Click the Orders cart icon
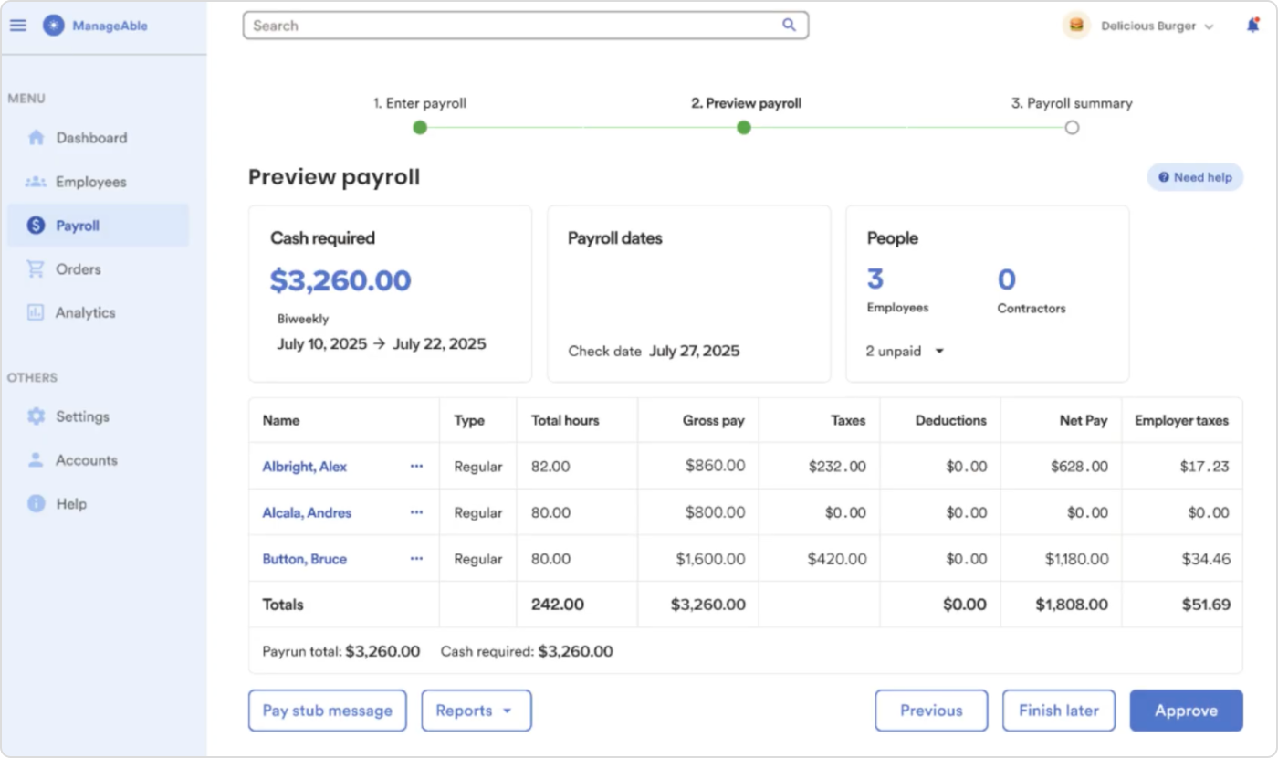The width and height of the screenshot is (1278, 758). [x=36, y=269]
